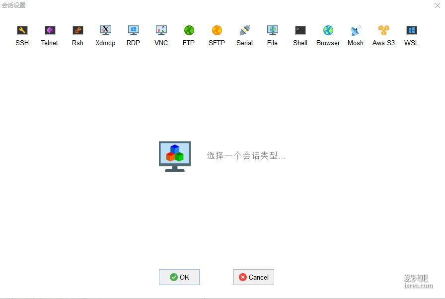Close the 会话设置 window
This screenshot has height=299, width=445.
pos(438,5)
